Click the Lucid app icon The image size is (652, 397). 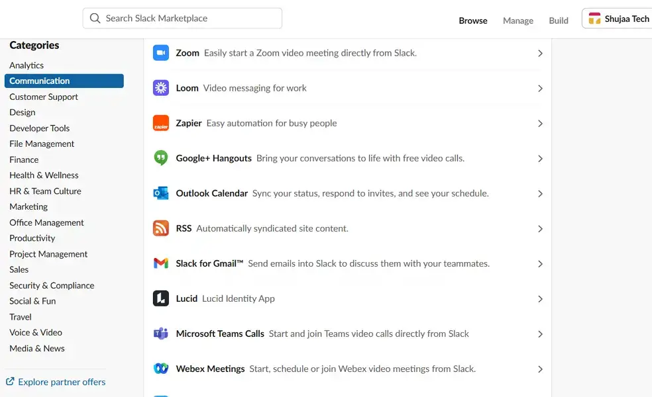tap(161, 298)
